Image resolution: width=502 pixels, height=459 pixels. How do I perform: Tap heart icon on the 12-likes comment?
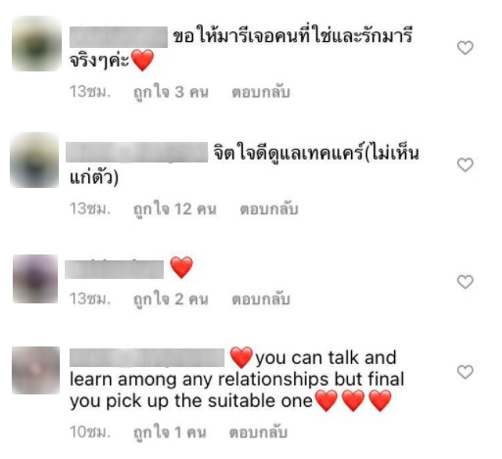465,164
